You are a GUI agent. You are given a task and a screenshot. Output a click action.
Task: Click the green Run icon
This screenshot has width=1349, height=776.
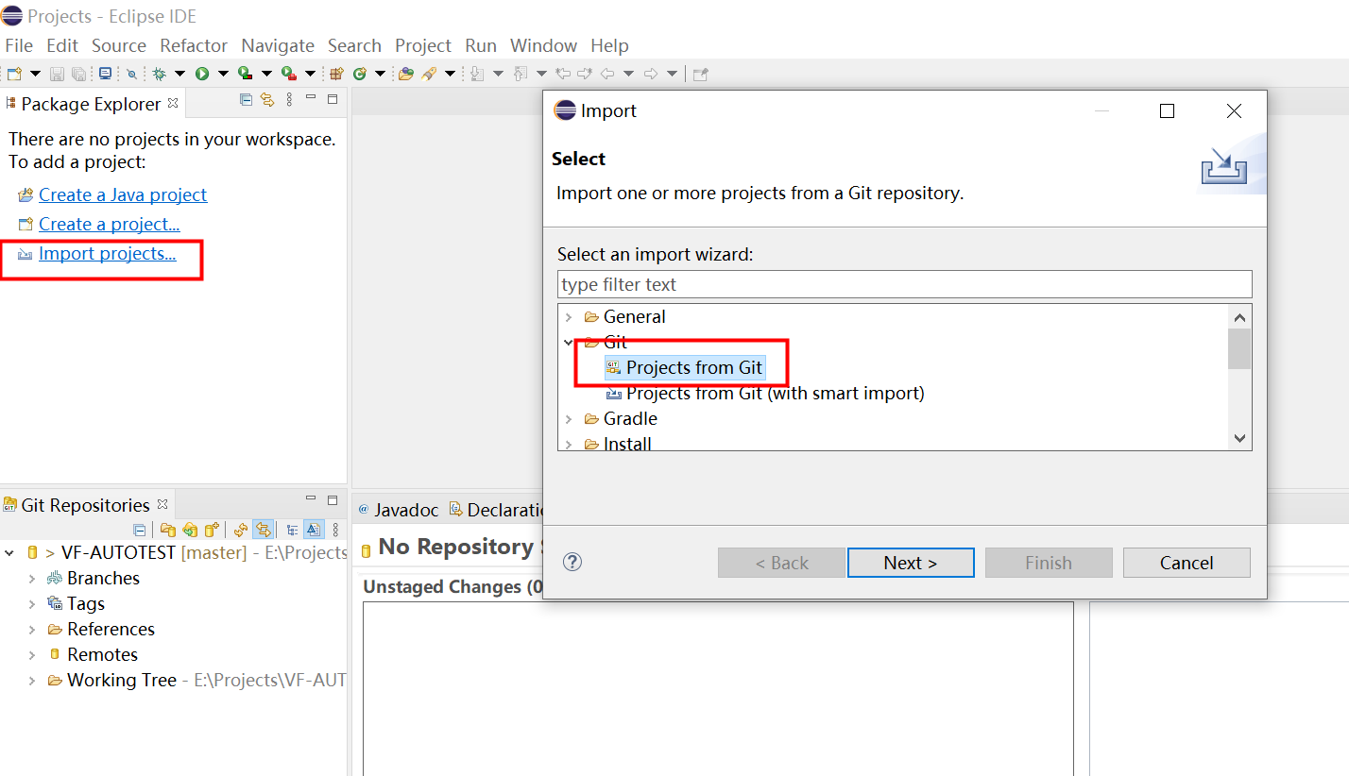point(202,74)
